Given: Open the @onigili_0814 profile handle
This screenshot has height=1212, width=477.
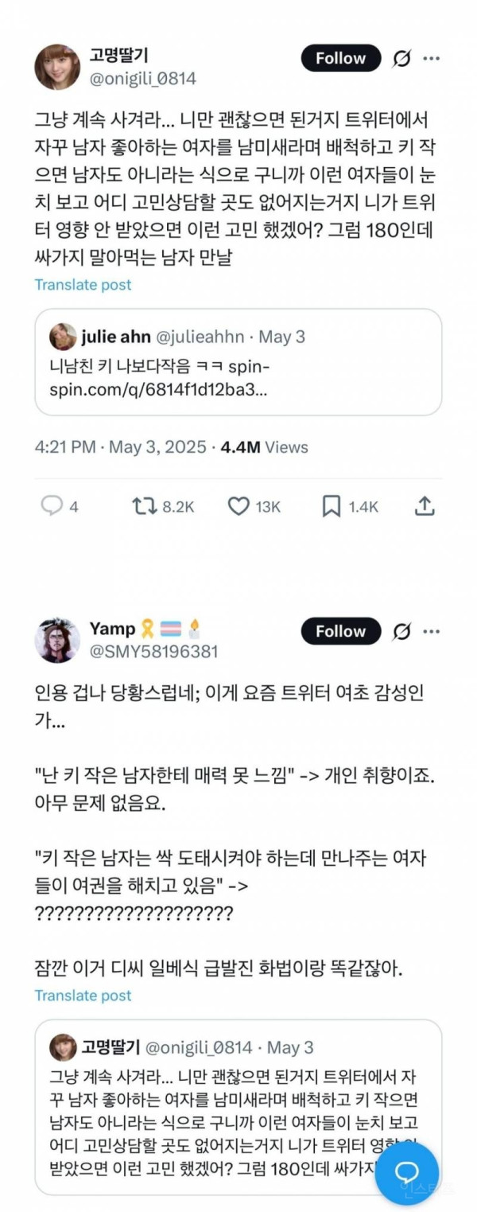Looking at the screenshot, I should (143, 79).
